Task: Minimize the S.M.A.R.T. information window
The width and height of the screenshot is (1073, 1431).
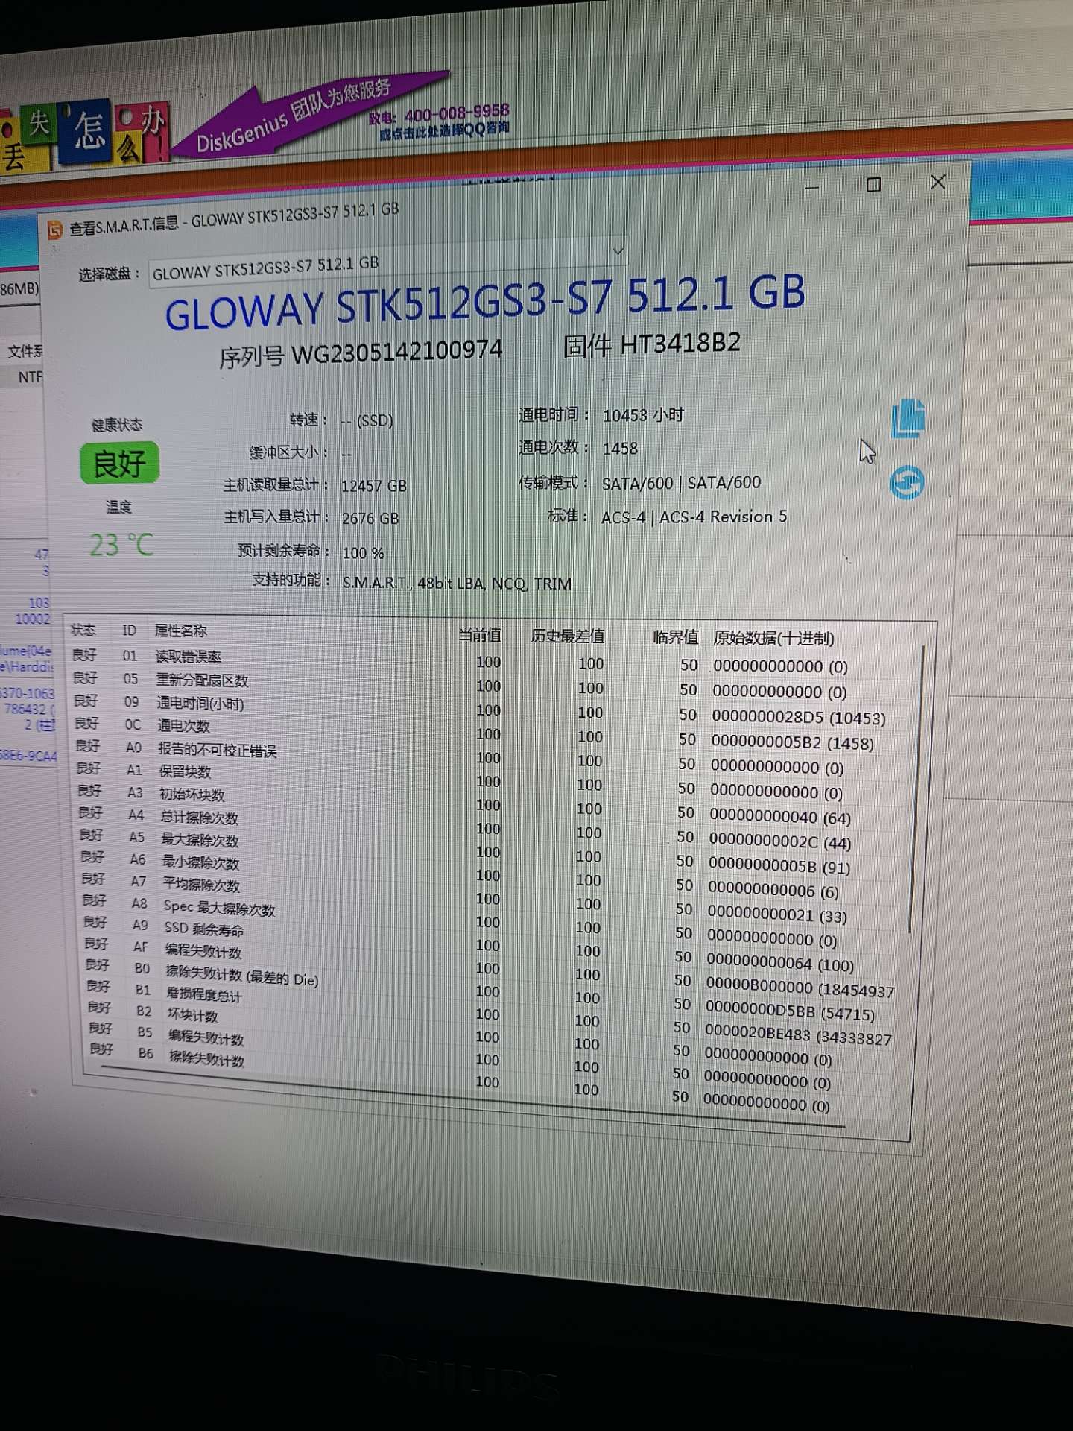Action: click(x=812, y=187)
